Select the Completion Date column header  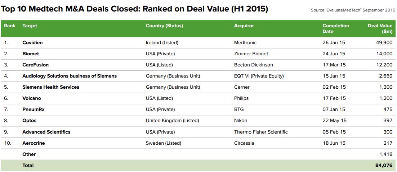[335, 28]
